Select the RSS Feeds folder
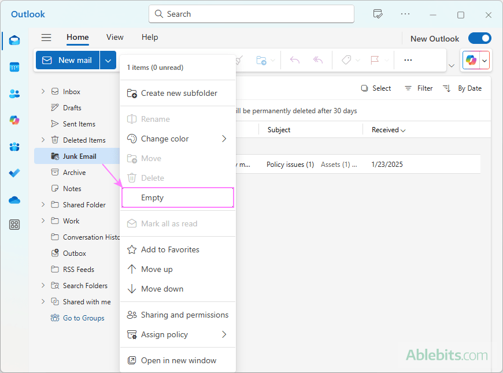 click(77, 269)
